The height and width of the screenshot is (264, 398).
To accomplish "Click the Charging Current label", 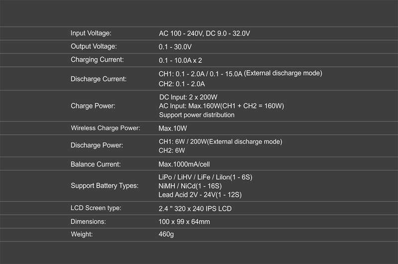I will pos(97,60).
